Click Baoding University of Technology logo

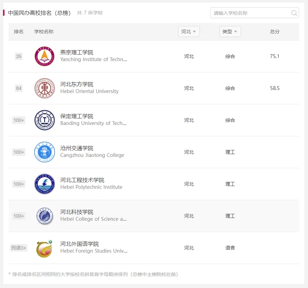coord(45,120)
